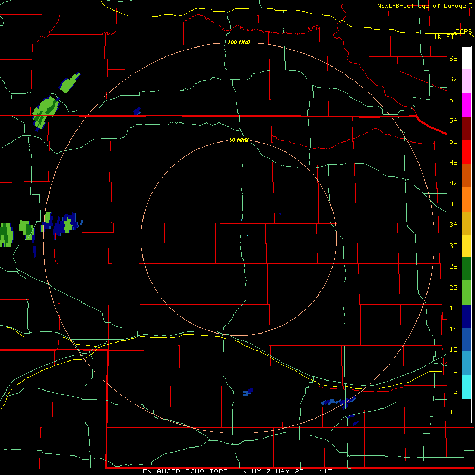Image resolution: width=475 pixels, height=475 pixels.
Task: Click the medium blue band between 14 and 10
Action: pos(466,339)
